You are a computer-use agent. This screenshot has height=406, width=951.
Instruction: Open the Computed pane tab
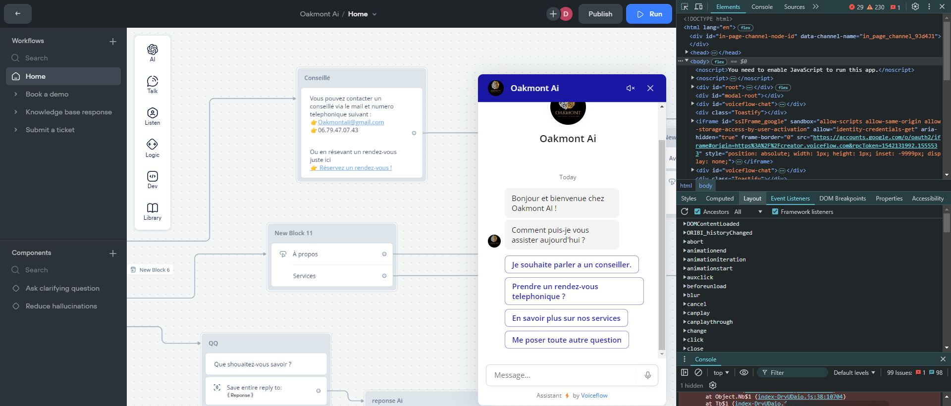click(720, 199)
